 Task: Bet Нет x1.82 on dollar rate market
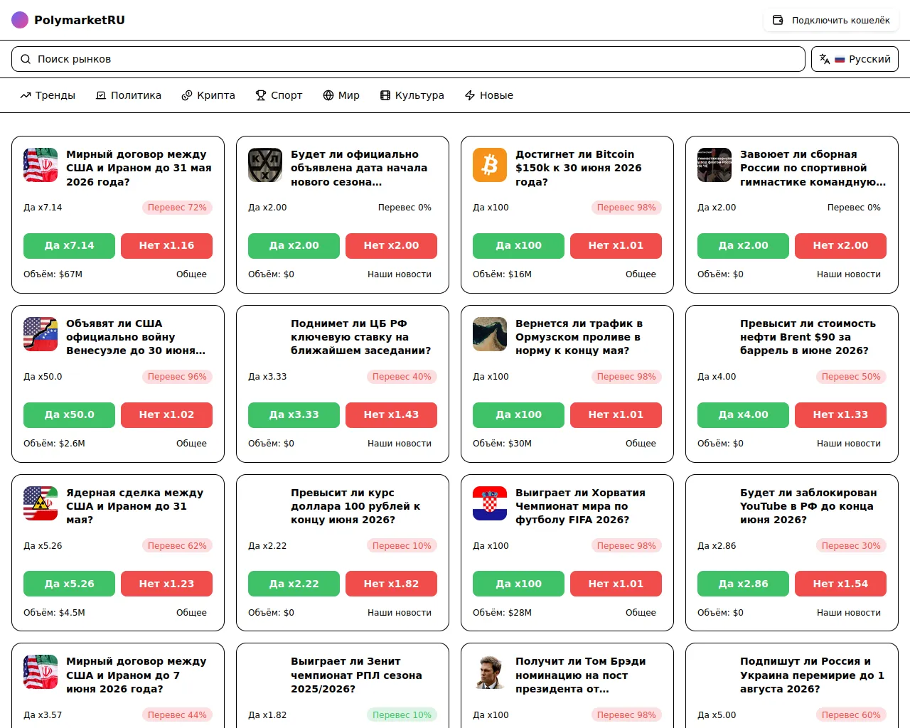391,584
